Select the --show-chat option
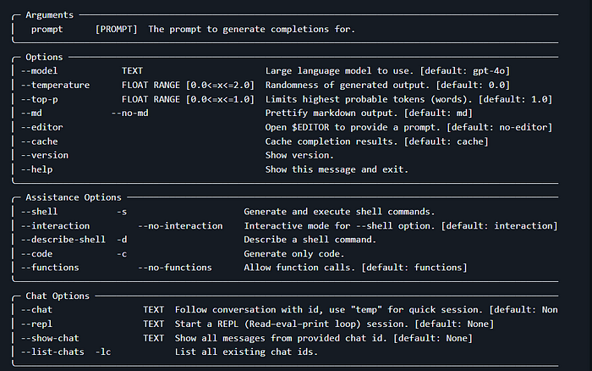The width and height of the screenshot is (592, 371). coord(50,338)
